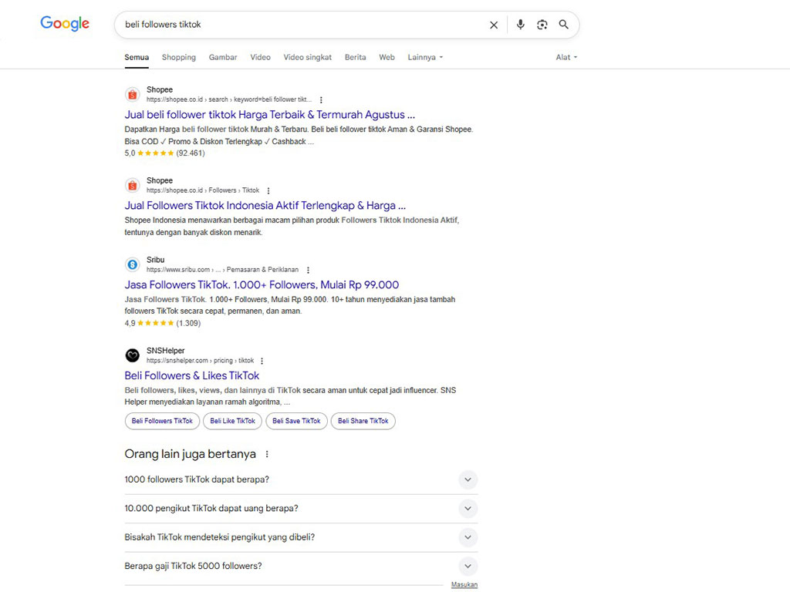The height and width of the screenshot is (592, 790).
Task: Click the www.sribu.com breadcrumb URL
Action: point(222,270)
